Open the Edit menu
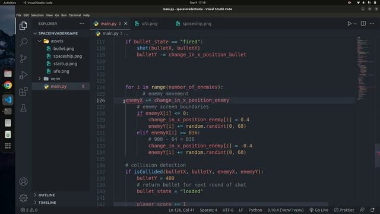Image resolution: width=380 pixels, height=214 pixels. [26, 15]
